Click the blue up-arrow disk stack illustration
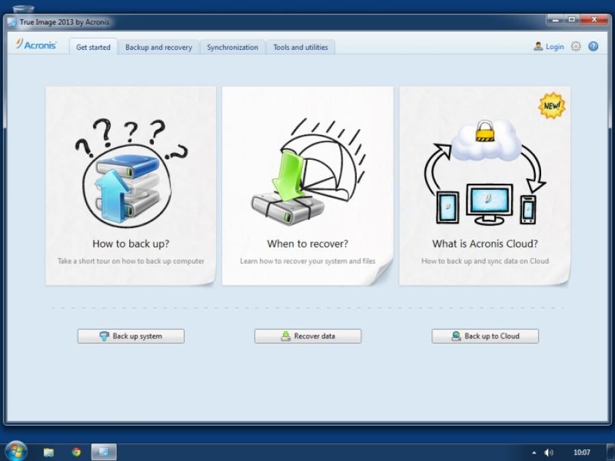The image size is (615, 461). (128, 188)
